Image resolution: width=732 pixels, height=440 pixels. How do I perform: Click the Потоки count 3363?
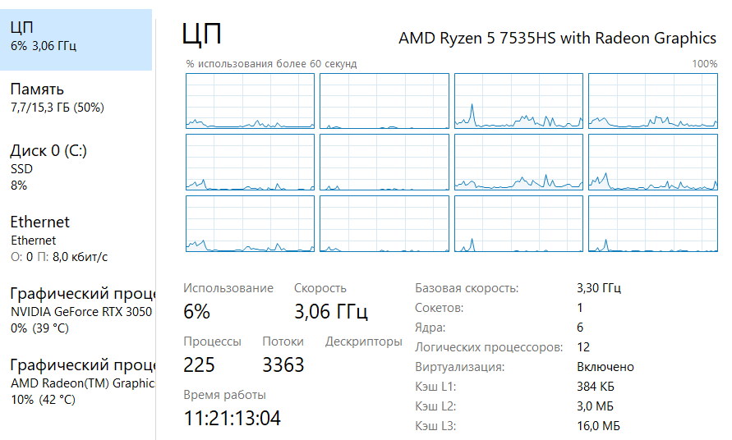click(283, 364)
